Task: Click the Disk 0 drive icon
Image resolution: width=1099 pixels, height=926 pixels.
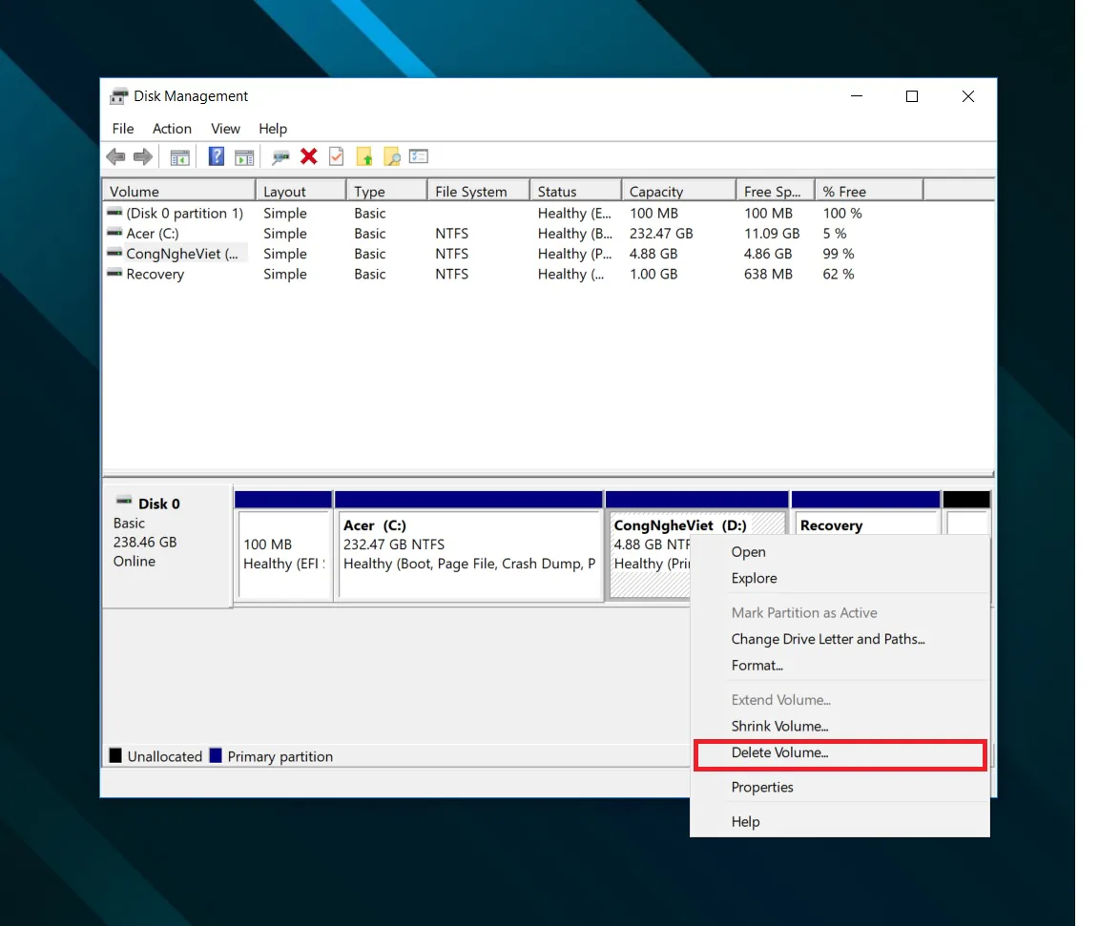Action: pyautogui.click(x=124, y=501)
